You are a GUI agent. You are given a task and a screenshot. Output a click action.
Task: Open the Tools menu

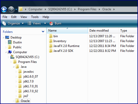[35, 17]
